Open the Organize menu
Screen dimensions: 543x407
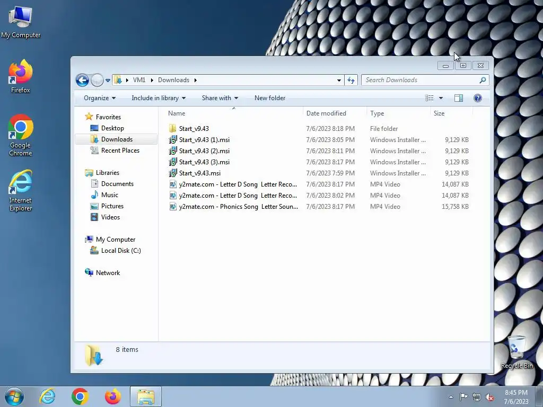(x=100, y=98)
